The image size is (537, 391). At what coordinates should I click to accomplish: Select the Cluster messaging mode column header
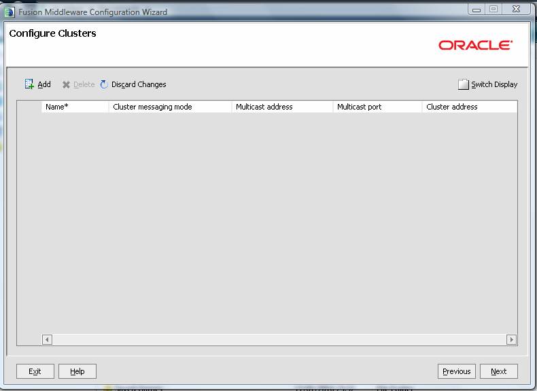pyautogui.click(x=170, y=107)
